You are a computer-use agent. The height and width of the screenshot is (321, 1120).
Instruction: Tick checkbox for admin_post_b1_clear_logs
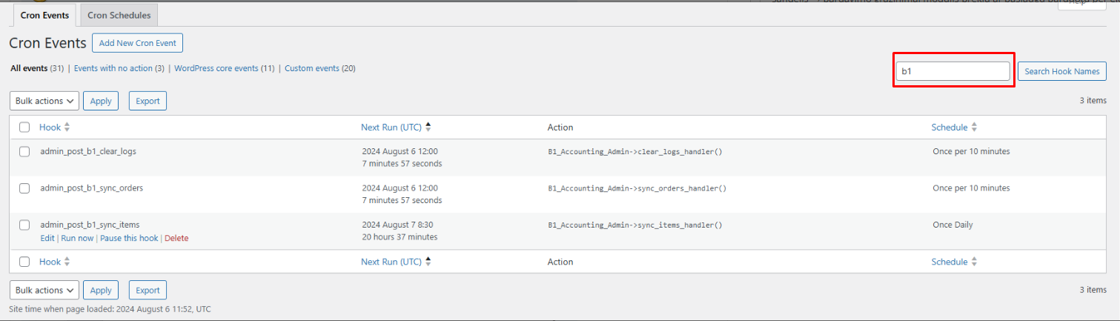[x=24, y=151]
